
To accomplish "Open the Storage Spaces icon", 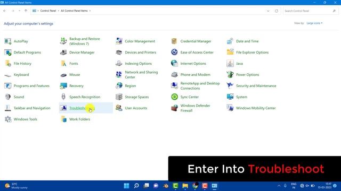I will 119,97.
